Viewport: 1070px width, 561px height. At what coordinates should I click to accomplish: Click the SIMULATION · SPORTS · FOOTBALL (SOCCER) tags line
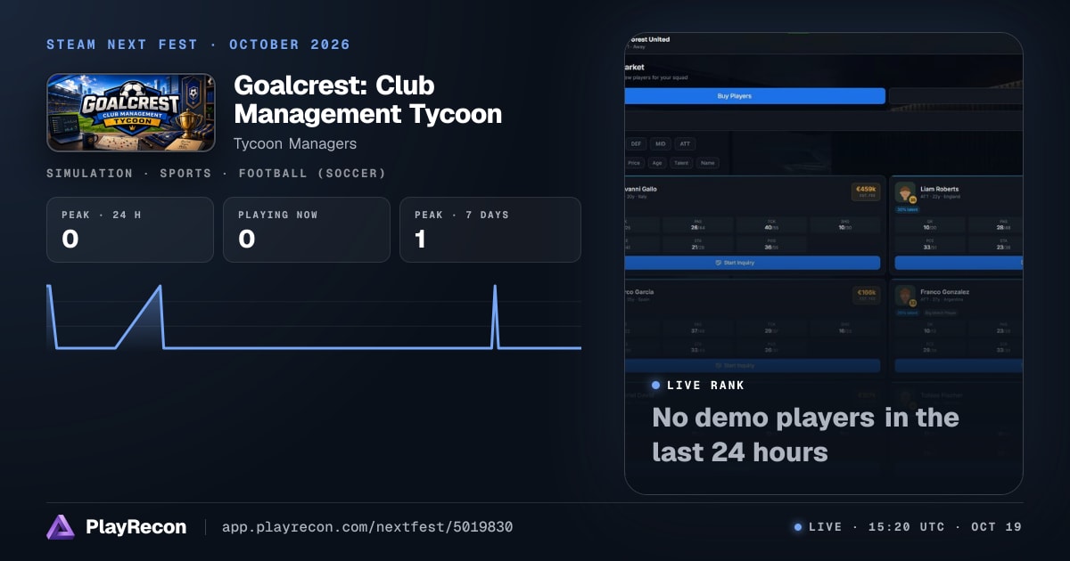(217, 173)
